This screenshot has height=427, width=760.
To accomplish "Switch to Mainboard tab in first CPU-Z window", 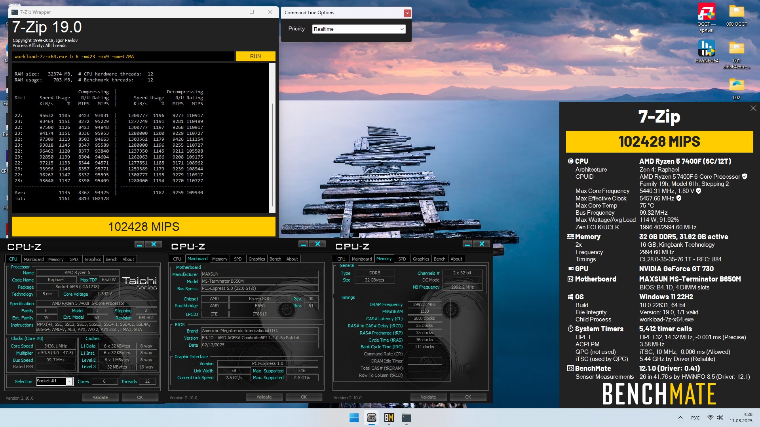I will click(x=34, y=259).
